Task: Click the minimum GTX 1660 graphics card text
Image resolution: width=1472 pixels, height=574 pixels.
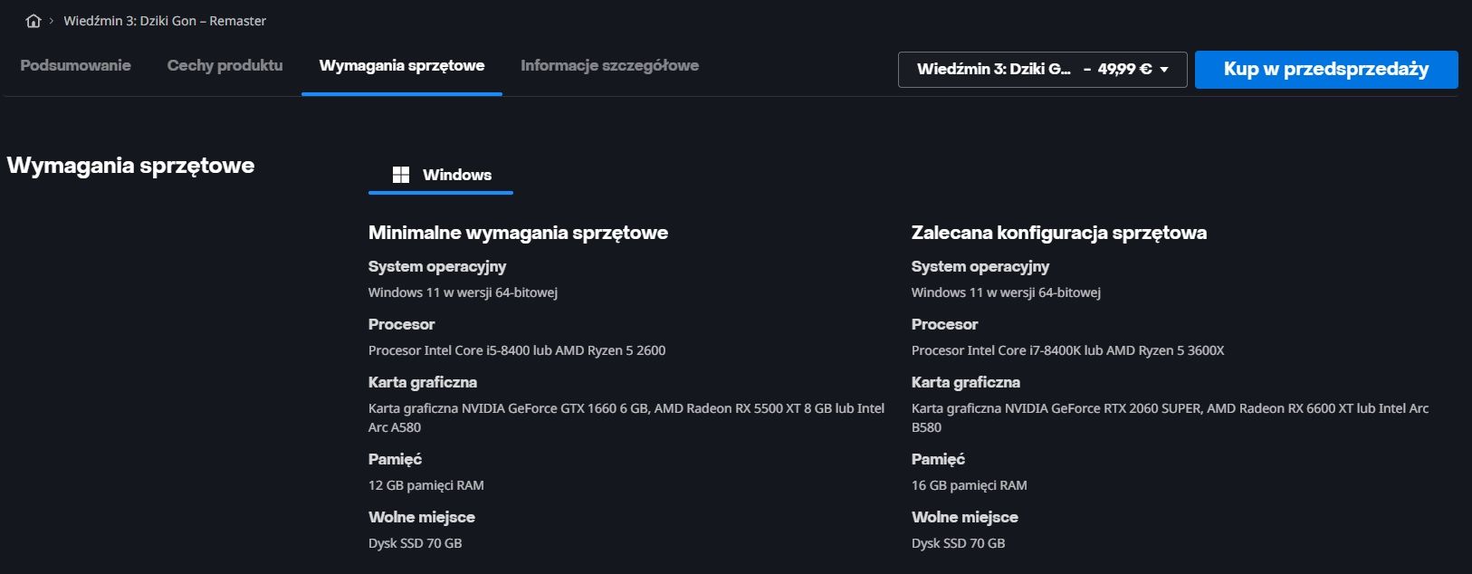Action: [626, 417]
